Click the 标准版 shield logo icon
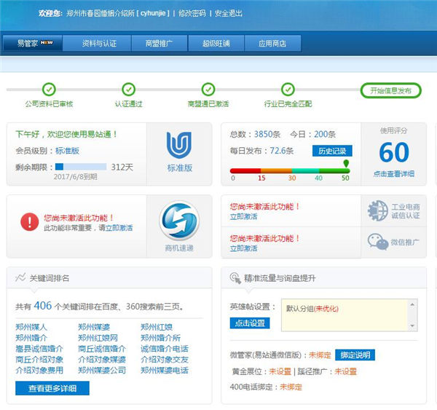 click(179, 145)
